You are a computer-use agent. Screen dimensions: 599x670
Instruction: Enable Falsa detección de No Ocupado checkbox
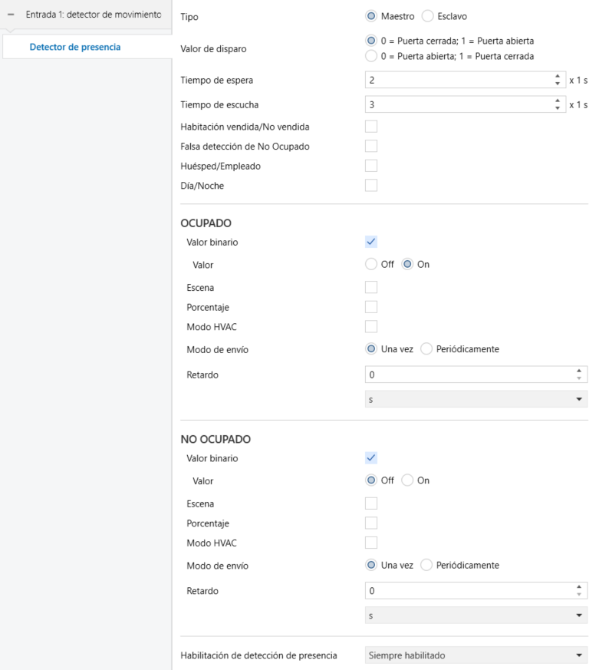click(x=371, y=146)
